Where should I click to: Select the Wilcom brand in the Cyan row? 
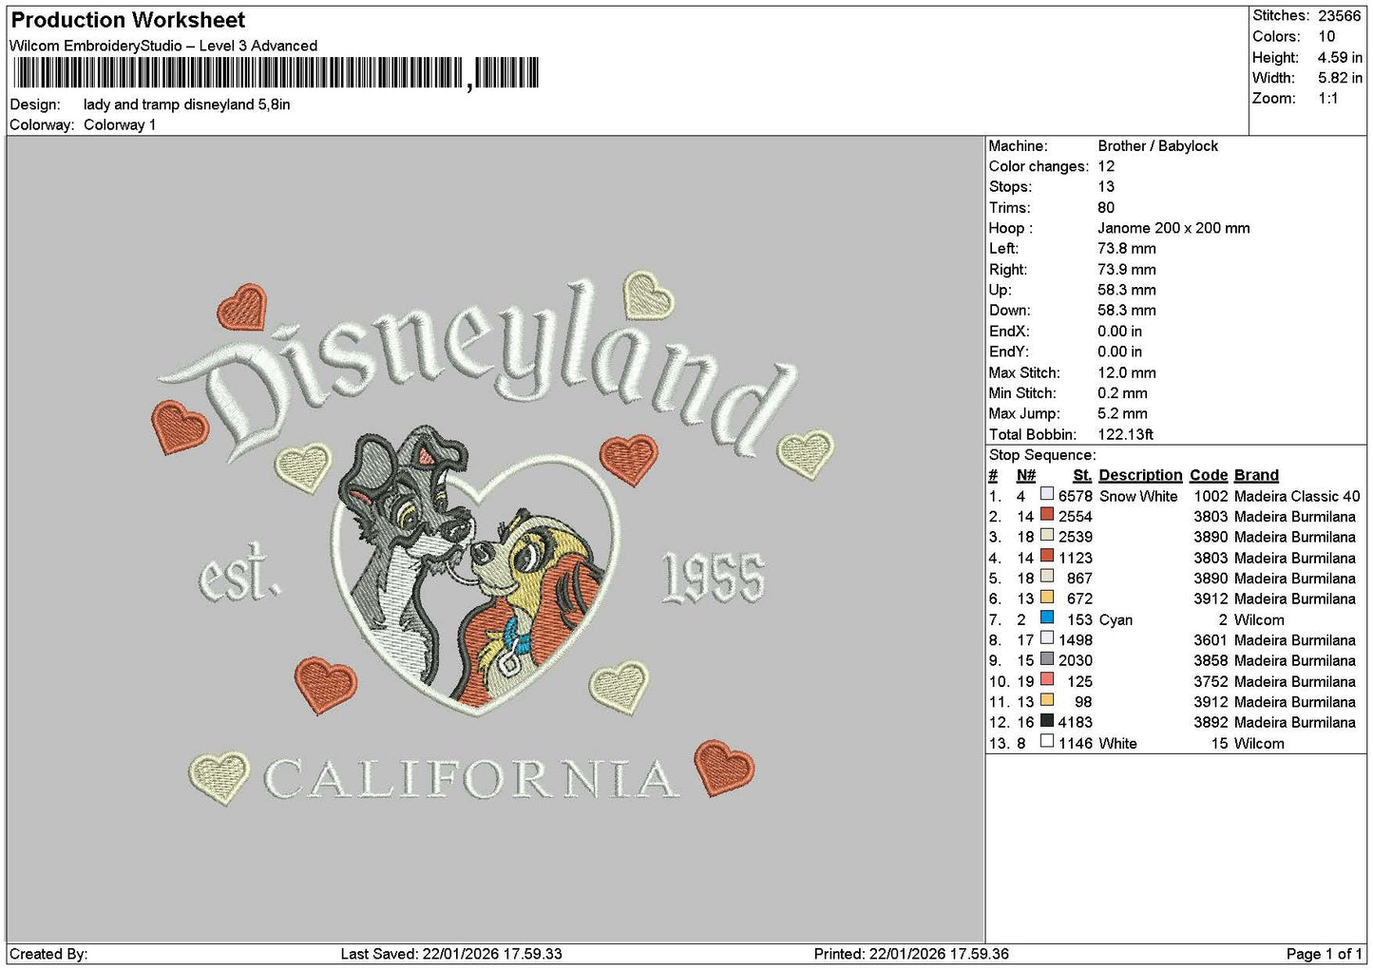point(1259,619)
